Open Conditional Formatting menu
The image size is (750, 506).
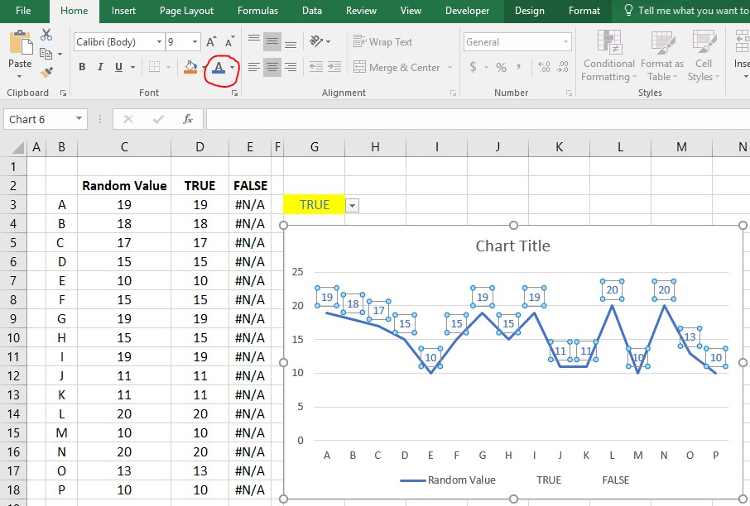pos(608,55)
